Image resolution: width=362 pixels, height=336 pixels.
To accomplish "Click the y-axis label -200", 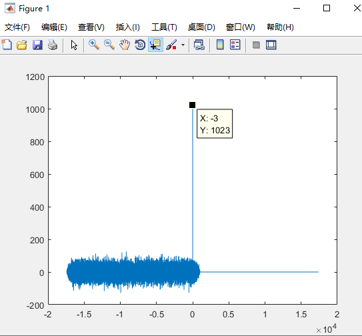I will click(35, 306).
